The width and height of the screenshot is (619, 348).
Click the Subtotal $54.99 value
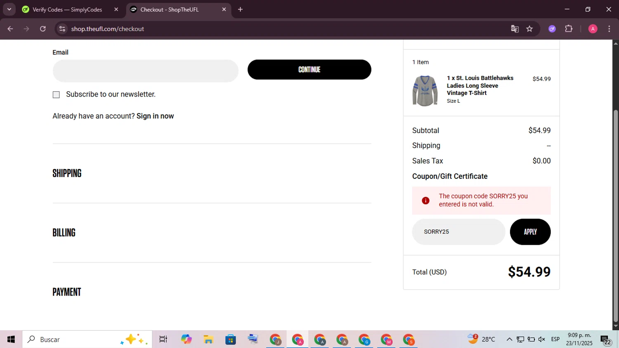pos(539,130)
